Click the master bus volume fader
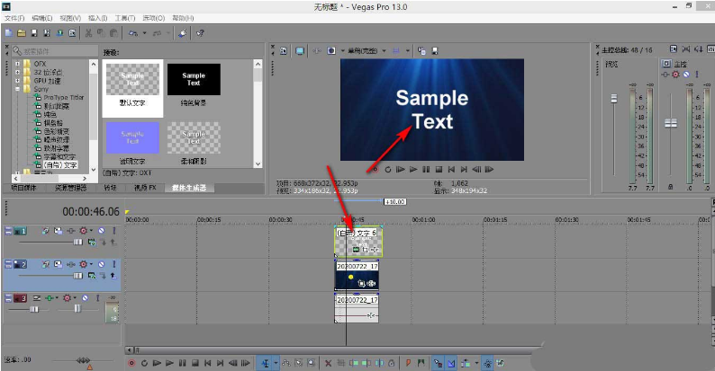 669,121
